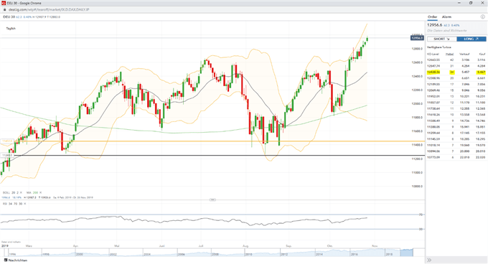Viewport: 488px width, 264px height.
Task: Click the Kauf column header
Action: click(x=482, y=54)
